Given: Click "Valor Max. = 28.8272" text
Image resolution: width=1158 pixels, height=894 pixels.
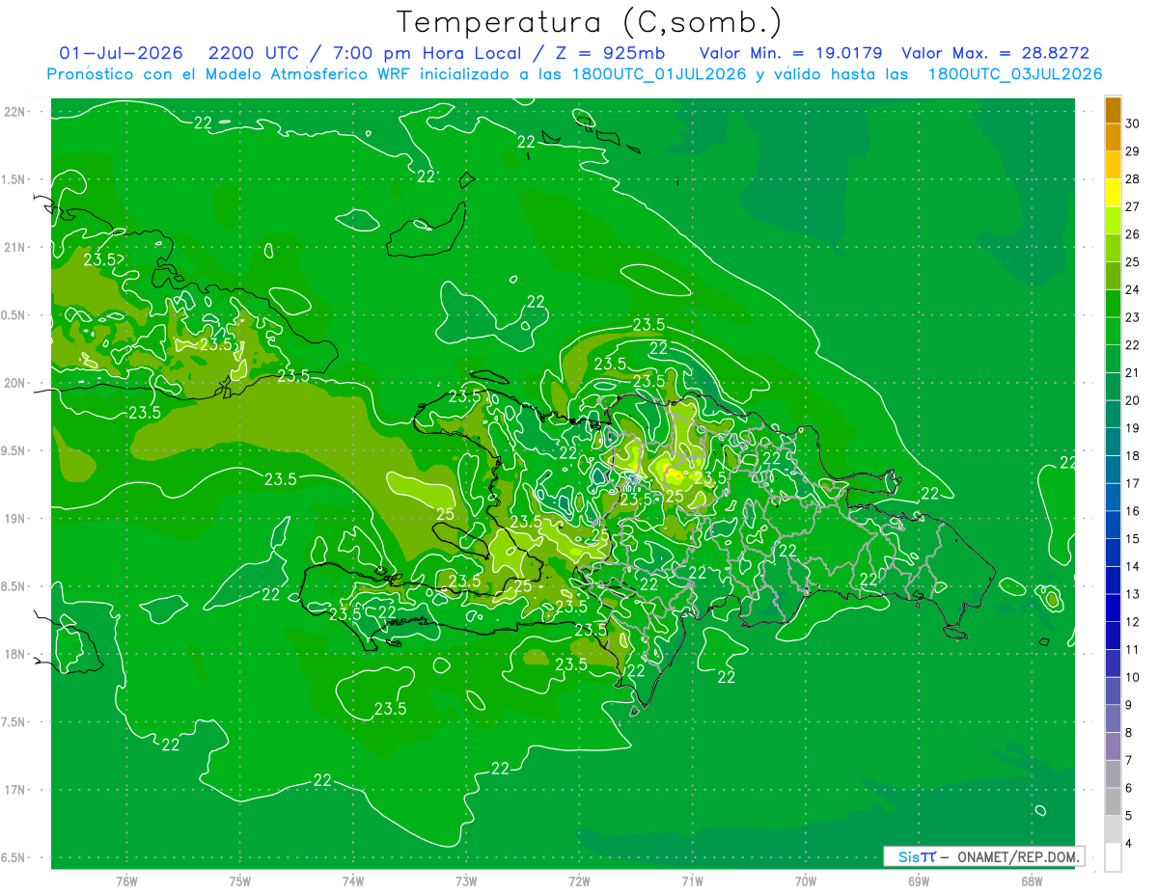Looking at the screenshot, I should pos(995,53).
